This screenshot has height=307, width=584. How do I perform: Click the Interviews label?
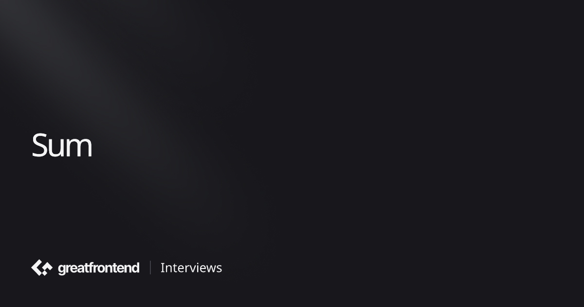(191, 268)
